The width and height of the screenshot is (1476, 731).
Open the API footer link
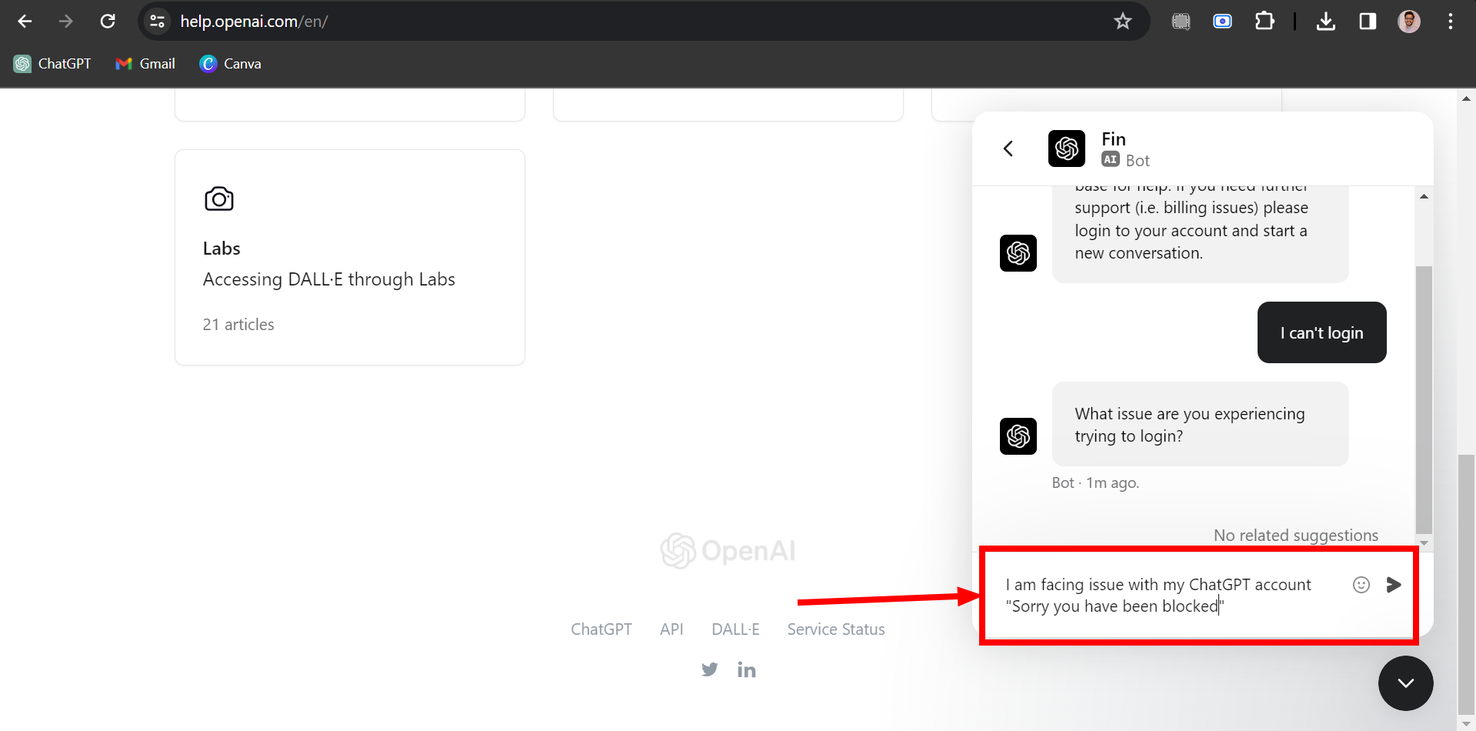point(671,629)
